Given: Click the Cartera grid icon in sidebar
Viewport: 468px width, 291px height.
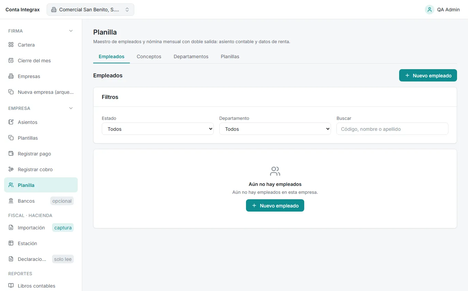Looking at the screenshot, I should [x=11, y=45].
